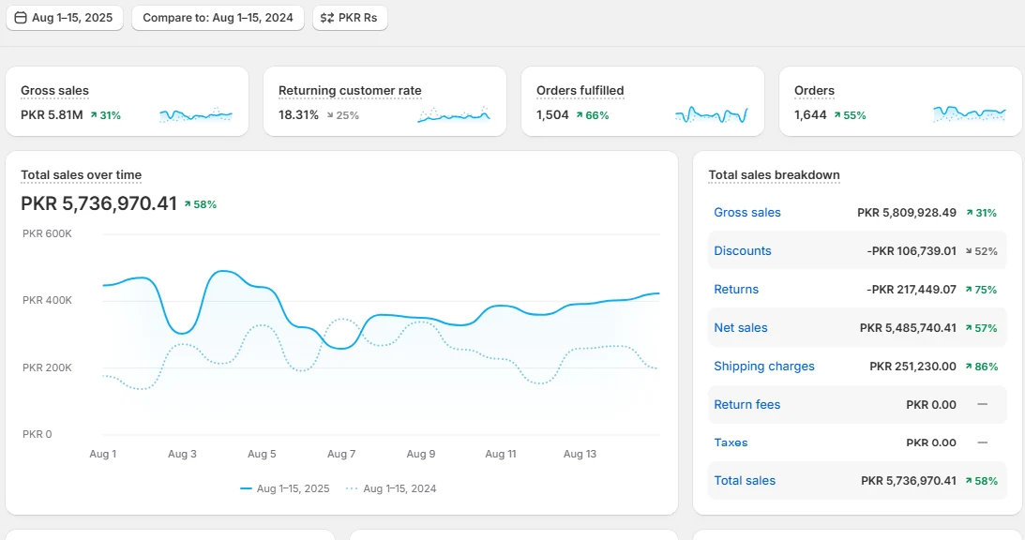Screen dimensions: 1025x540
Task: Open the Total sales breakdown title
Action: pos(774,175)
